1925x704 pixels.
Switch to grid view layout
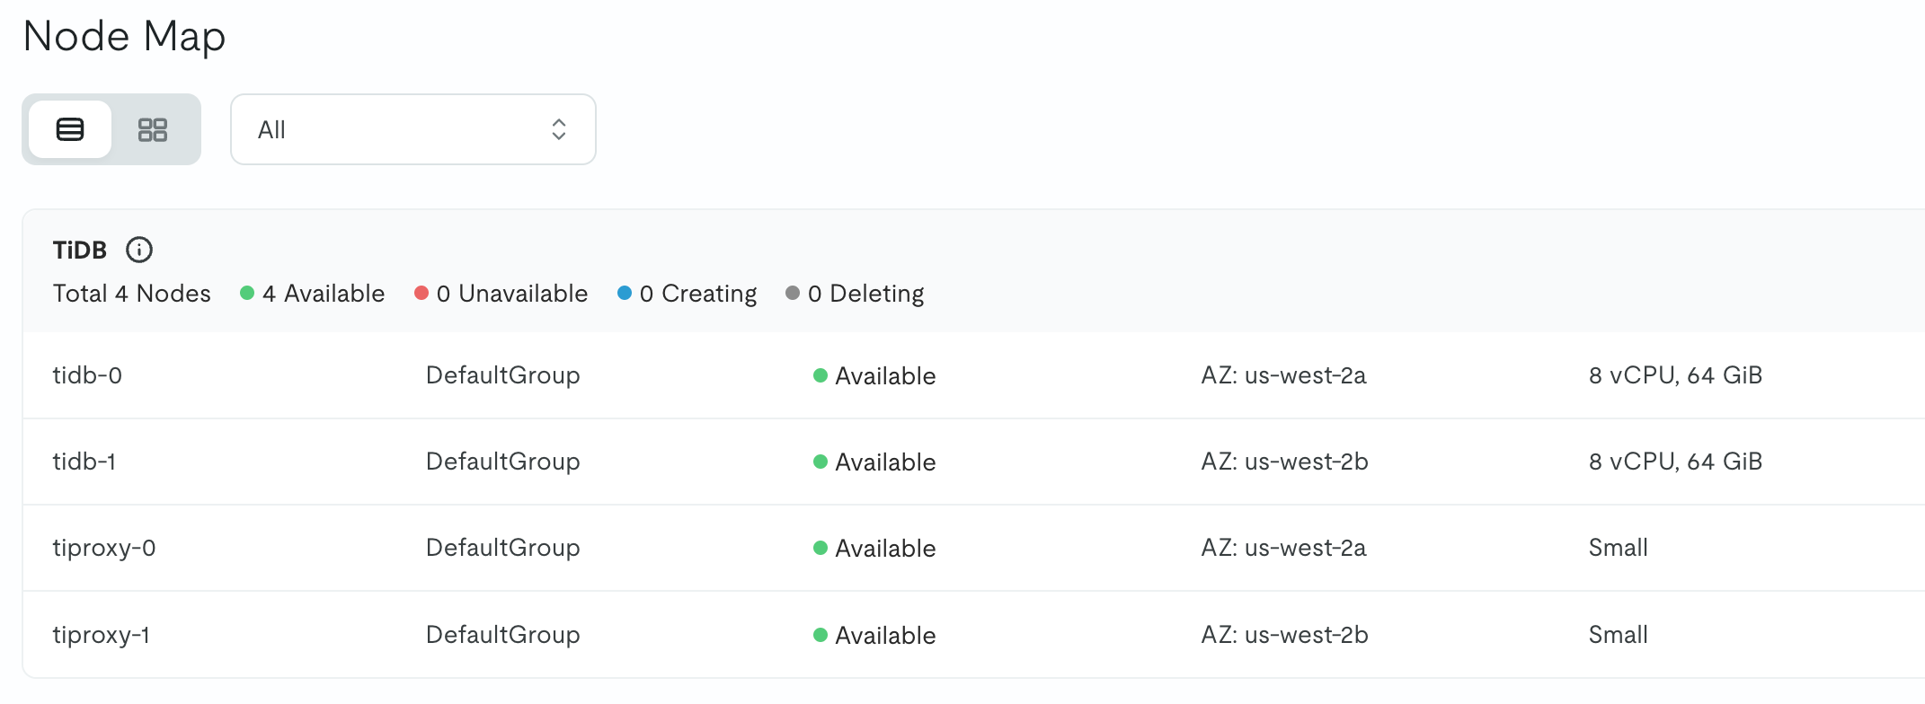(153, 129)
